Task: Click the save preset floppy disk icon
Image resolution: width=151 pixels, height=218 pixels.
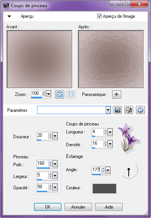Action: tap(117, 110)
